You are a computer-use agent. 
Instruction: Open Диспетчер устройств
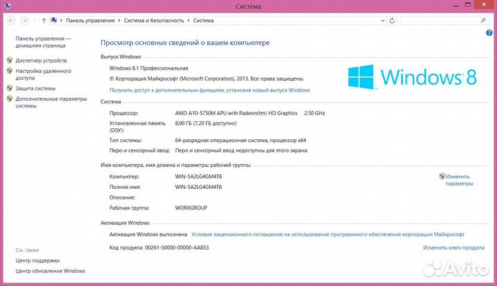point(41,61)
